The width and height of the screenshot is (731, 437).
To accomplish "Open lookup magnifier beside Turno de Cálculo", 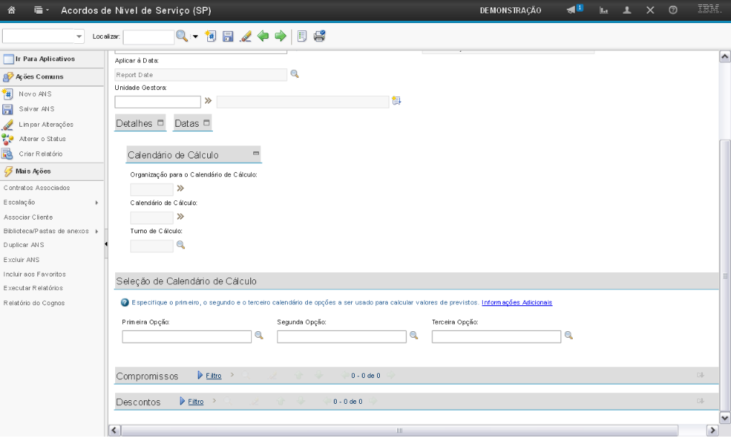I will 181,245.
